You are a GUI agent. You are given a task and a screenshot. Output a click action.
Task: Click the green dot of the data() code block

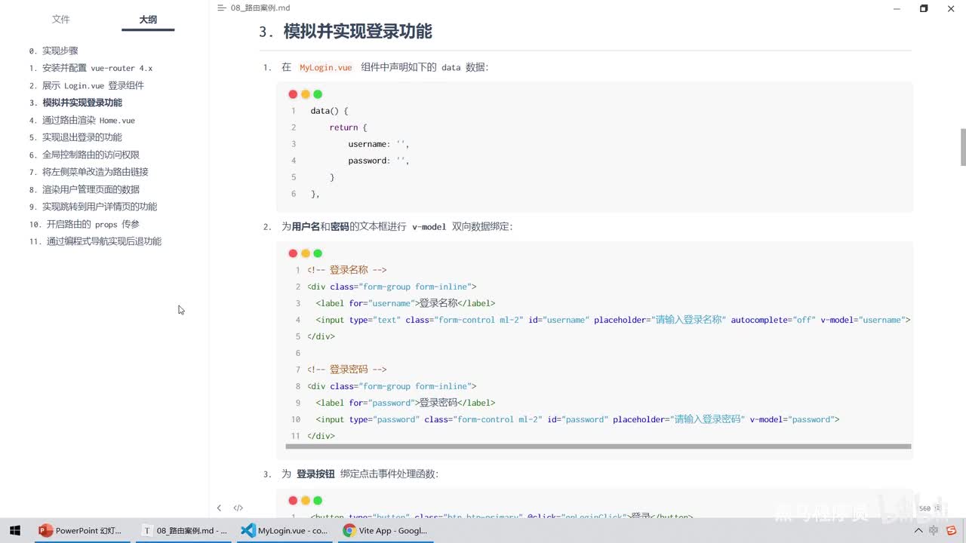(318, 94)
